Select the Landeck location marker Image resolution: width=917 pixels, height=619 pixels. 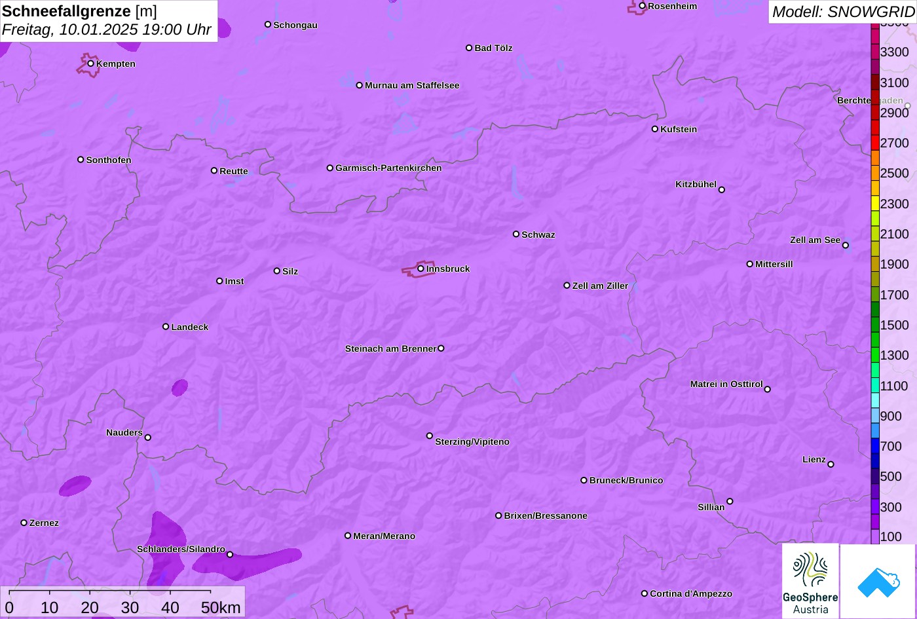coord(166,326)
